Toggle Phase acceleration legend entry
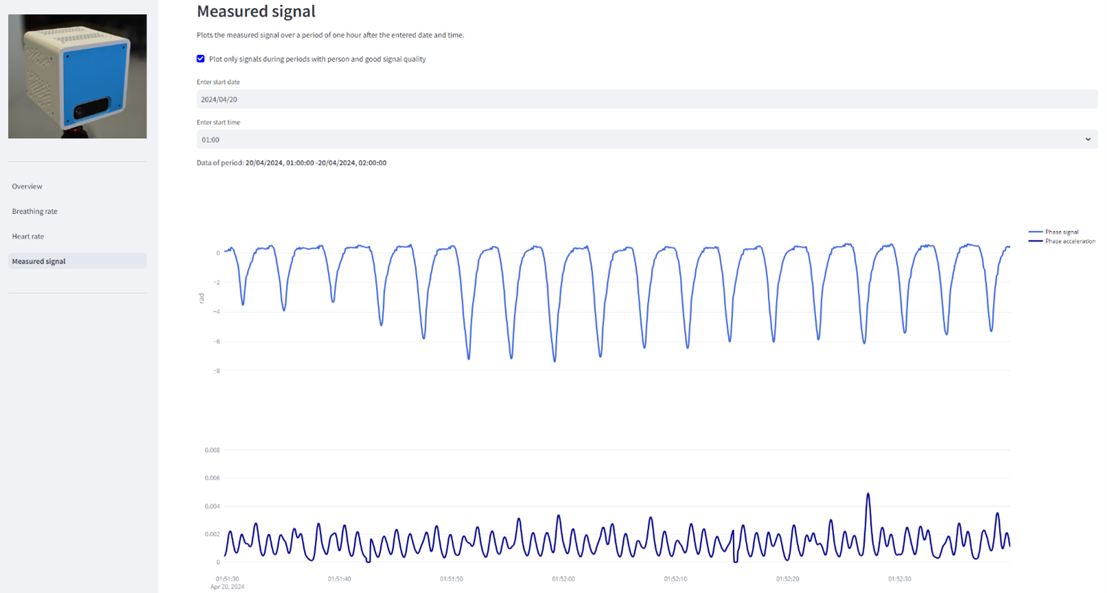1107x593 pixels. point(1070,241)
